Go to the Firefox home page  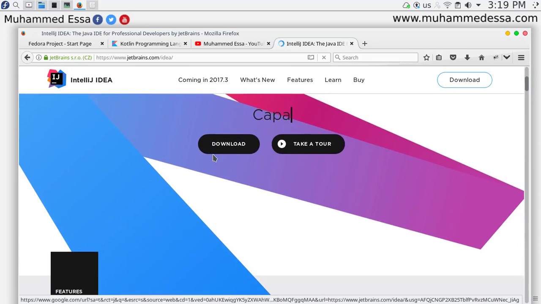coord(481,57)
